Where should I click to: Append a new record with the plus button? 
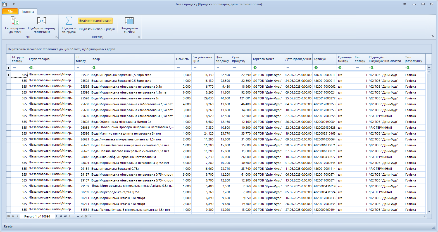point(69,216)
